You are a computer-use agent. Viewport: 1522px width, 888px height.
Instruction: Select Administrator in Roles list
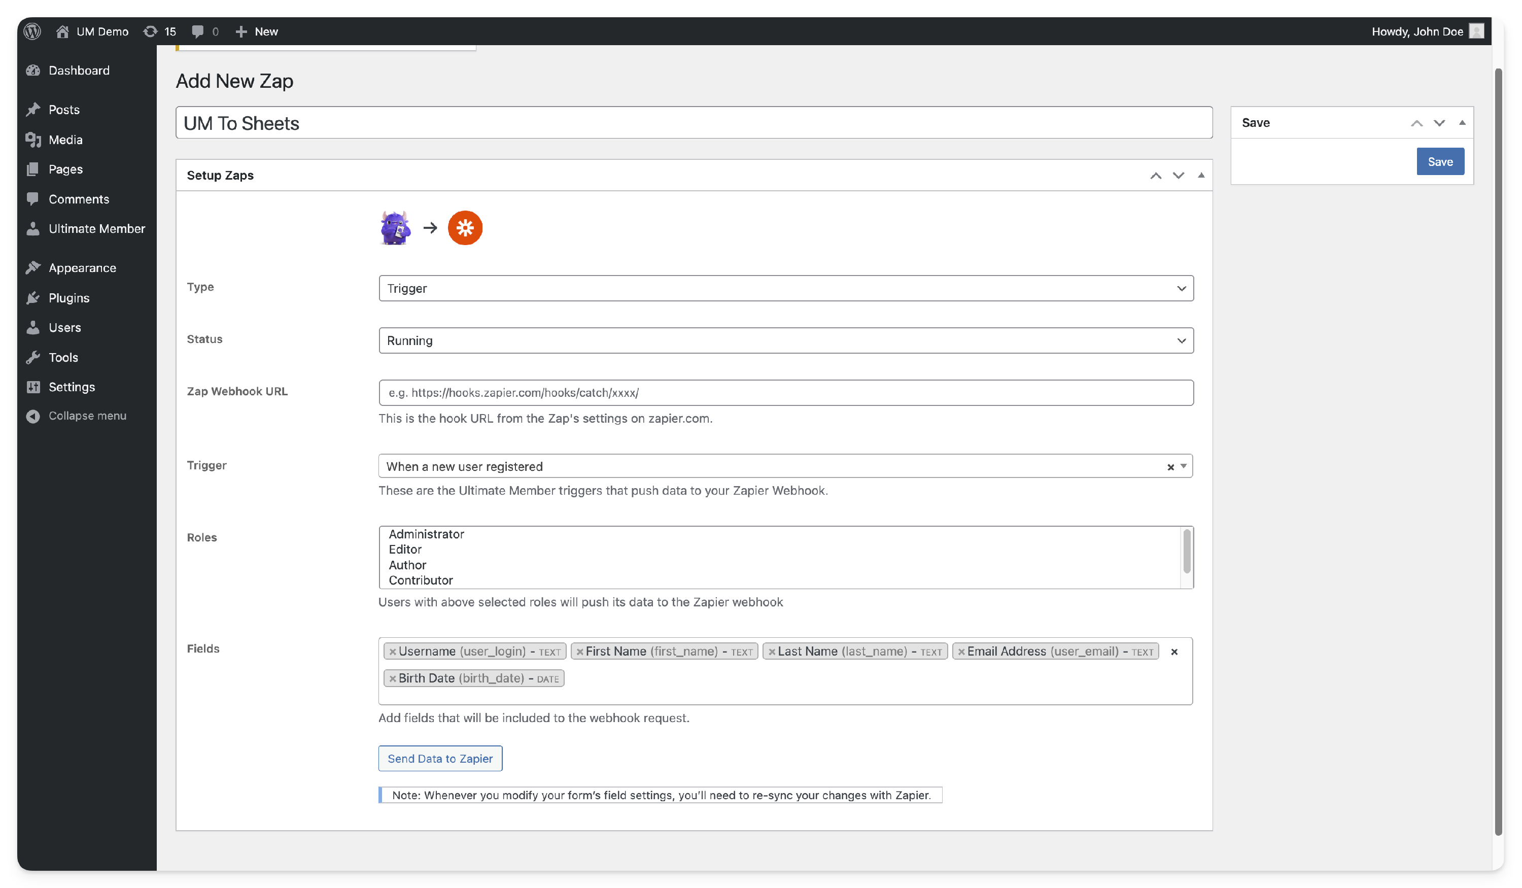pos(426,534)
